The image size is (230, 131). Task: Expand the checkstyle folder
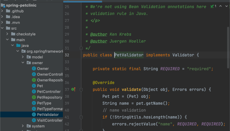click(x=7, y=34)
